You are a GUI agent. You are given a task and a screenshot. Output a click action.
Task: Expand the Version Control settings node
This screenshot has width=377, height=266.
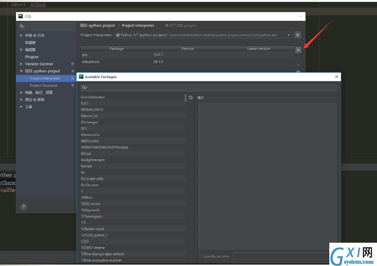coord(21,64)
